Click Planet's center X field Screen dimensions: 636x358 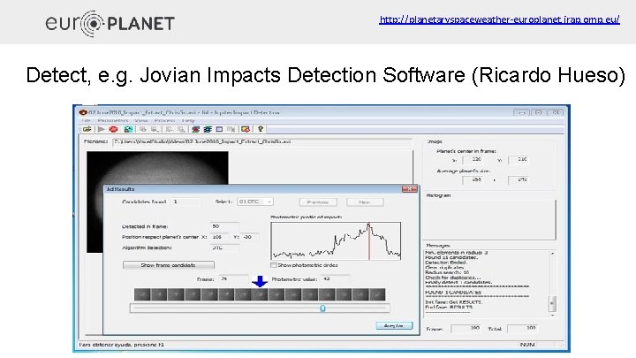click(x=474, y=159)
